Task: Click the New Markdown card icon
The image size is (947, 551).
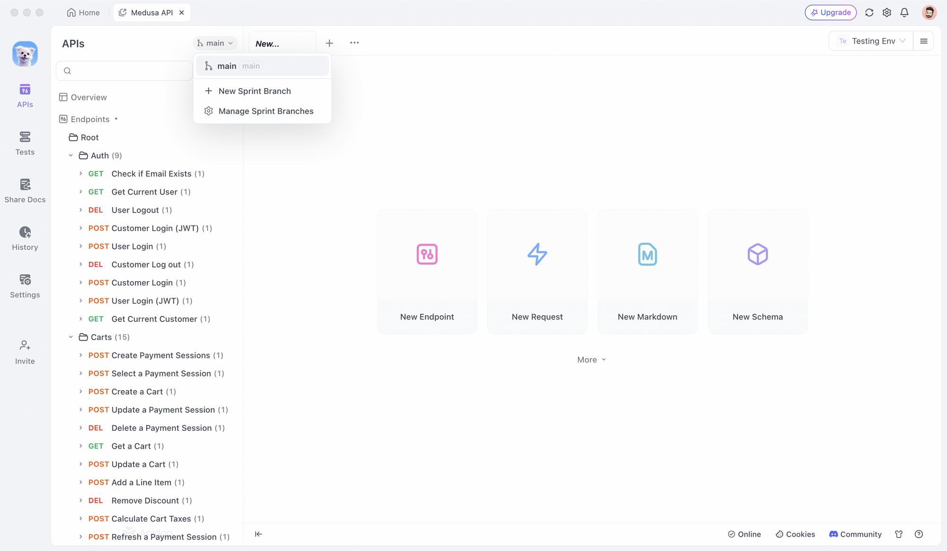Action: [x=647, y=254]
